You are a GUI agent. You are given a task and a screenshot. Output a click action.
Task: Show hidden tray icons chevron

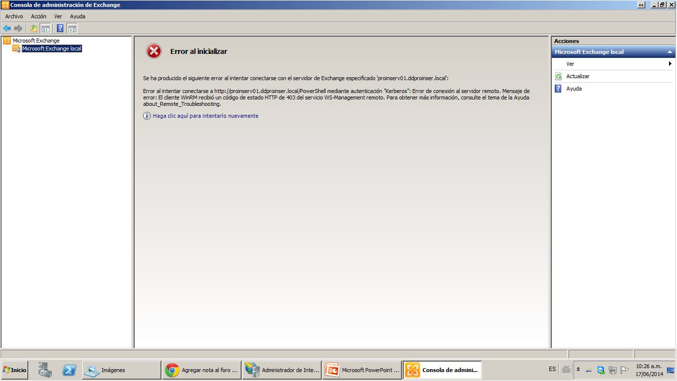578,370
